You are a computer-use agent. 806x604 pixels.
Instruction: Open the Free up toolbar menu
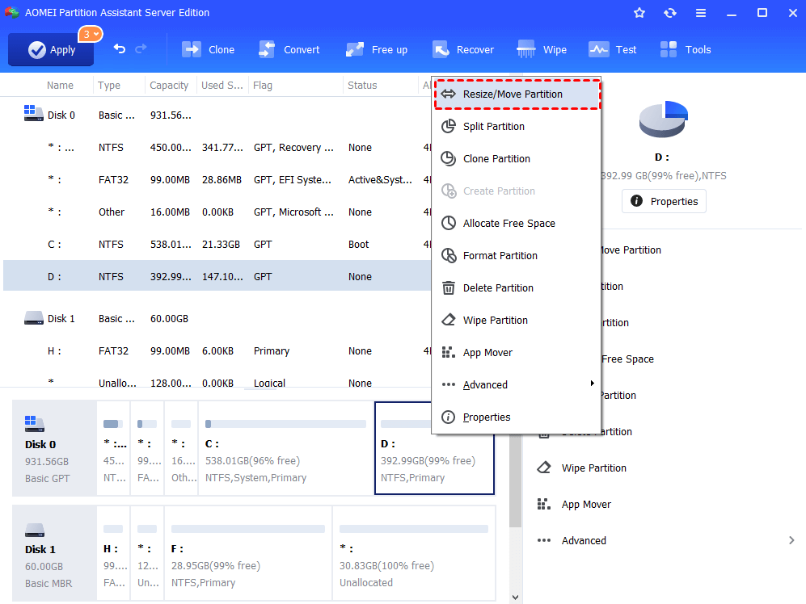[x=376, y=50]
